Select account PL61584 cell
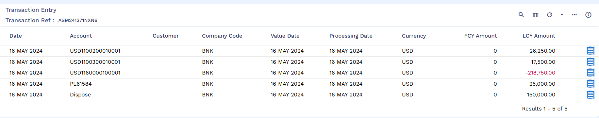Image resolution: width=599 pixels, height=118 pixels. click(x=81, y=84)
